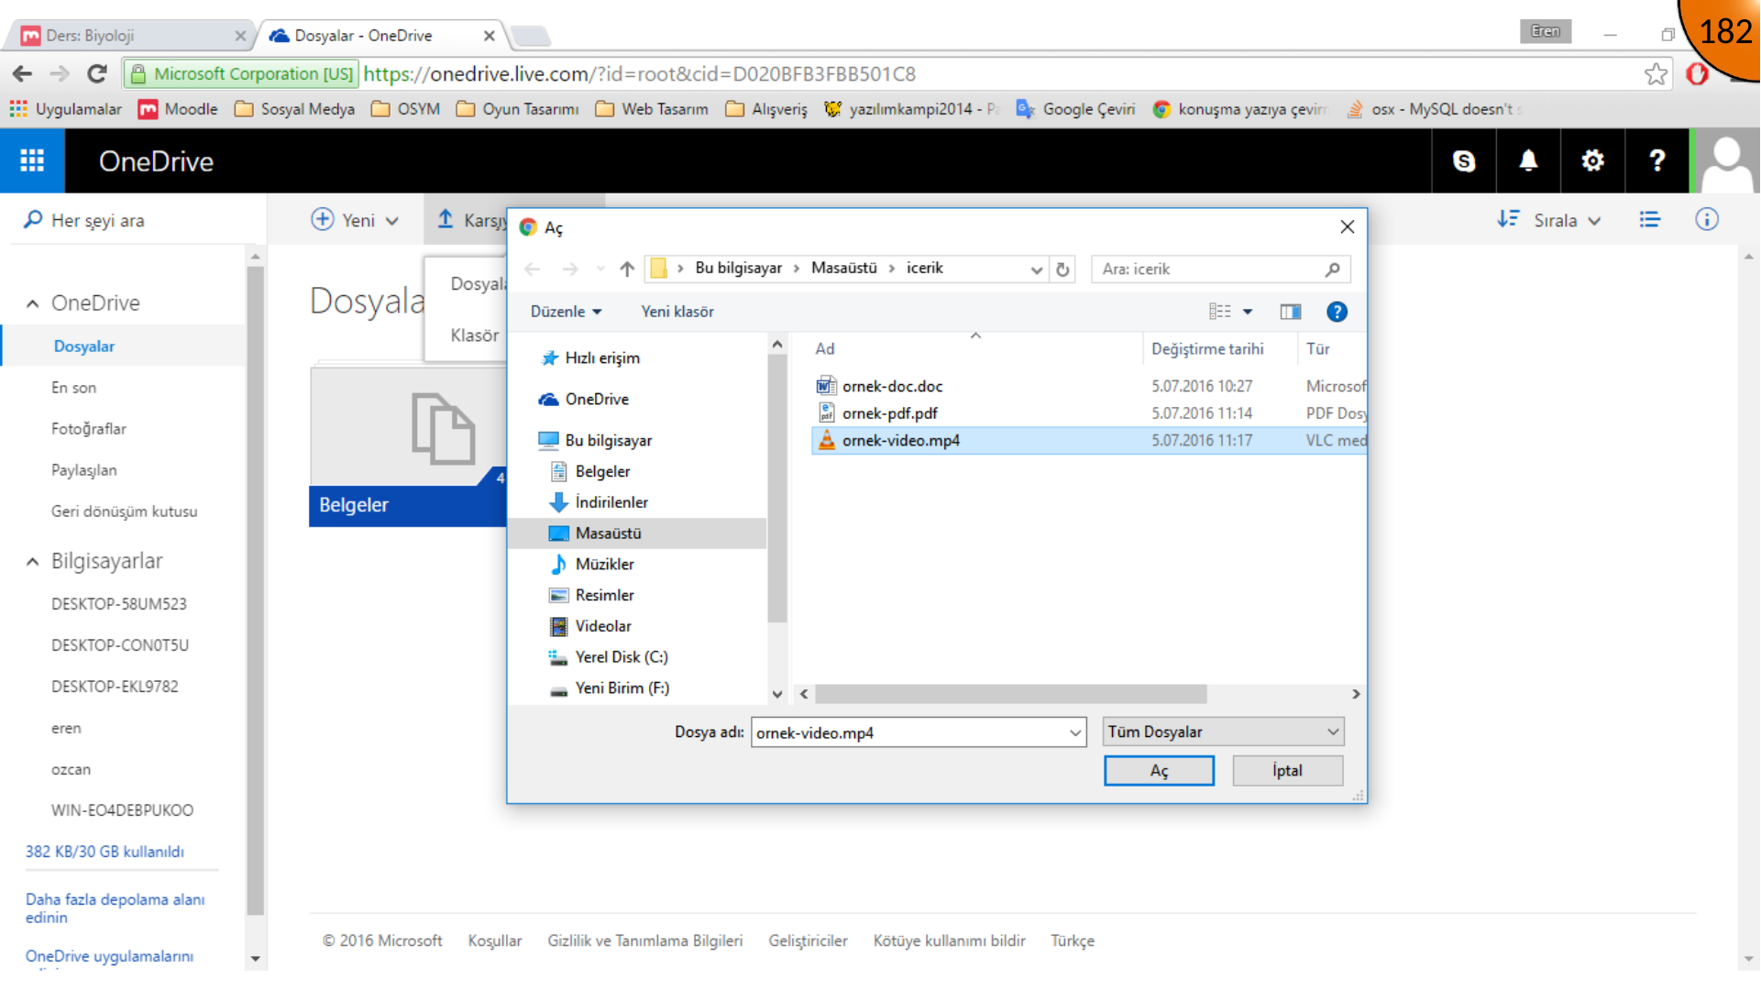This screenshot has height=990, width=1761.
Task: Open the Moodle bookmark
Action: 178,109
